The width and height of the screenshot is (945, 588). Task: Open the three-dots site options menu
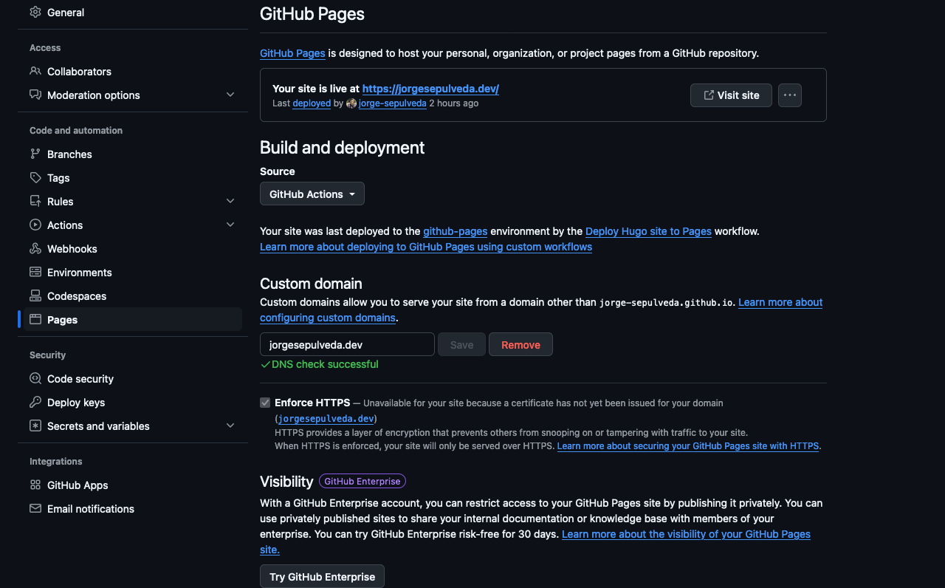[790, 95]
